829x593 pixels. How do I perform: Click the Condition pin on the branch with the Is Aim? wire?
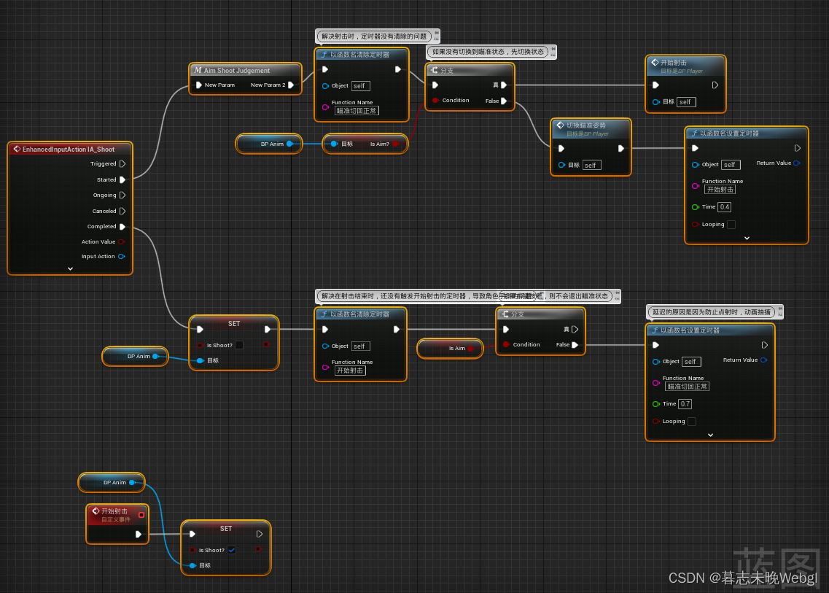(x=435, y=101)
